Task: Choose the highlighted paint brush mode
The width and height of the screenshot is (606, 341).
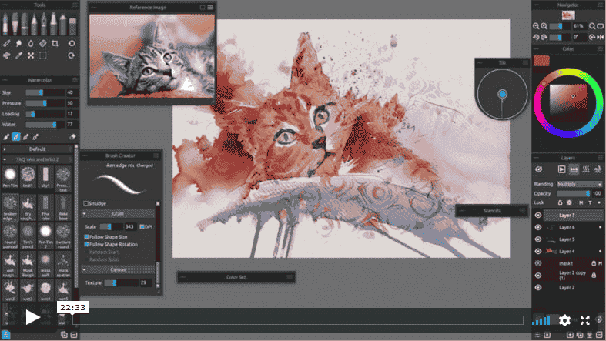Action: coord(16,137)
